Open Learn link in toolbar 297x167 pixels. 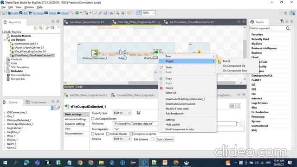[x=13, y=13]
